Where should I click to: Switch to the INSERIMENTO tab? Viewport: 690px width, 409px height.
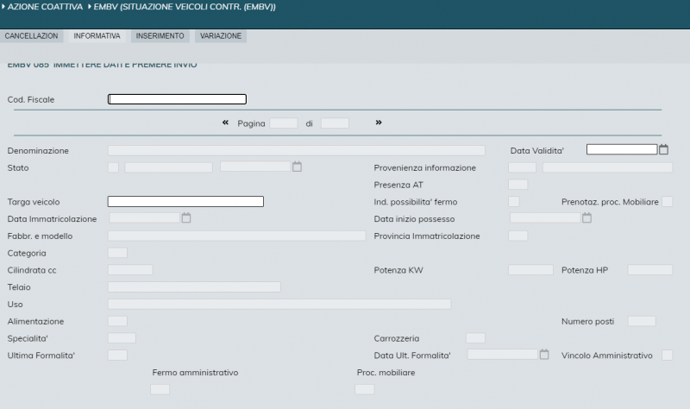(160, 36)
